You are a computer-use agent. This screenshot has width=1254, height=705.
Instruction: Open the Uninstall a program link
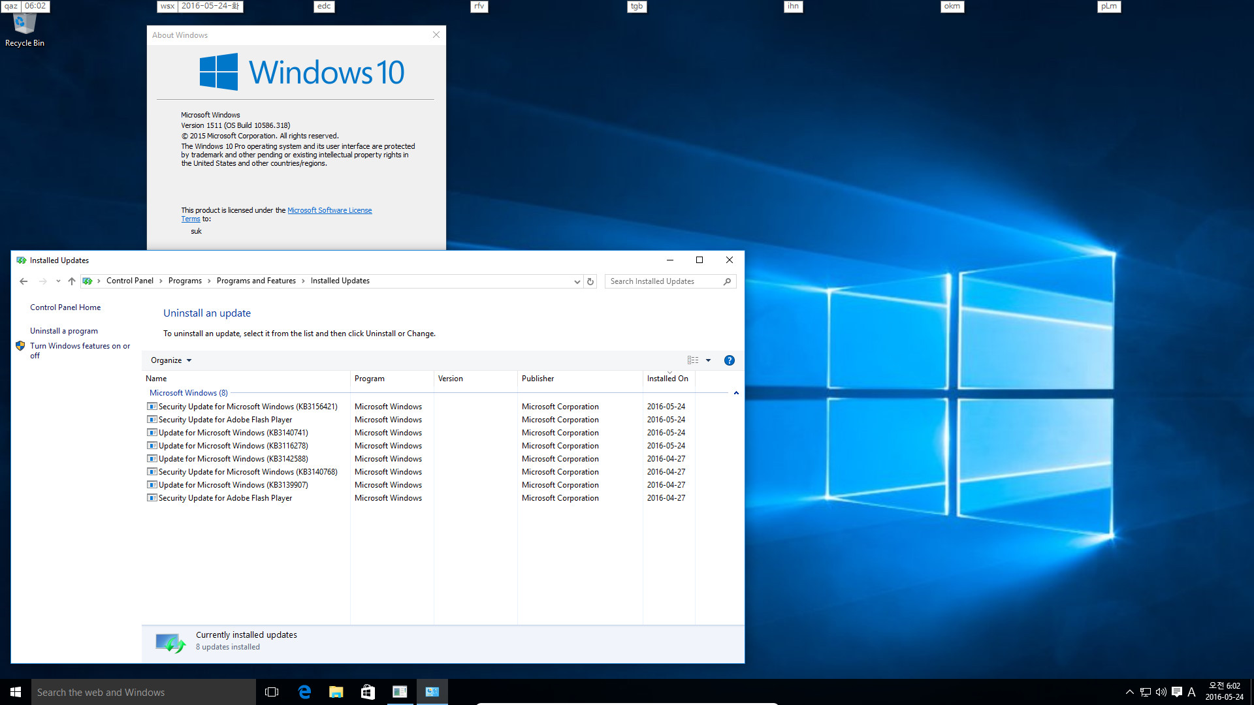[x=64, y=331]
